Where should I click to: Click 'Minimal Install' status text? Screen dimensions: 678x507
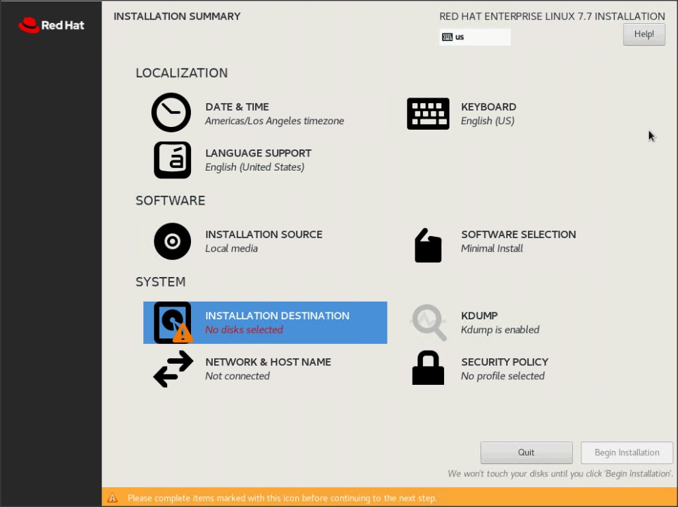click(x=492, y=249)
